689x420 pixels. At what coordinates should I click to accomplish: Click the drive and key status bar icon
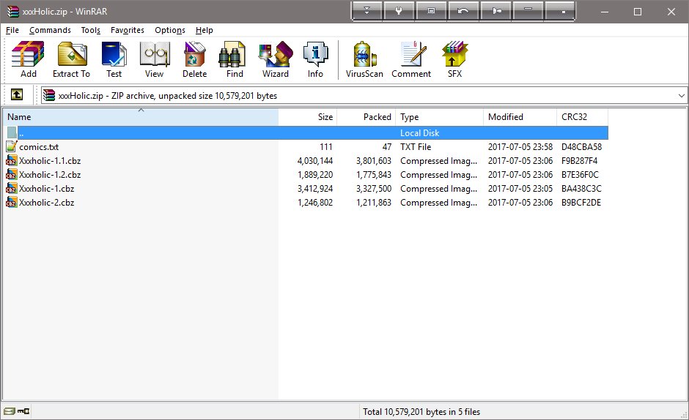point(16,411)
